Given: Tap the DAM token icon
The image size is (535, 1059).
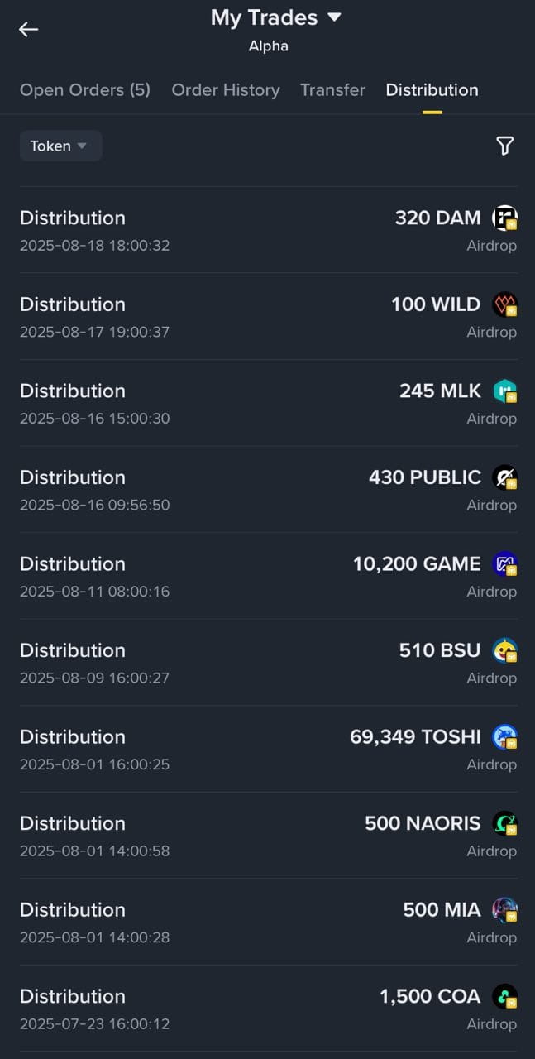Looking at the screenshot, I should point(504,218).
